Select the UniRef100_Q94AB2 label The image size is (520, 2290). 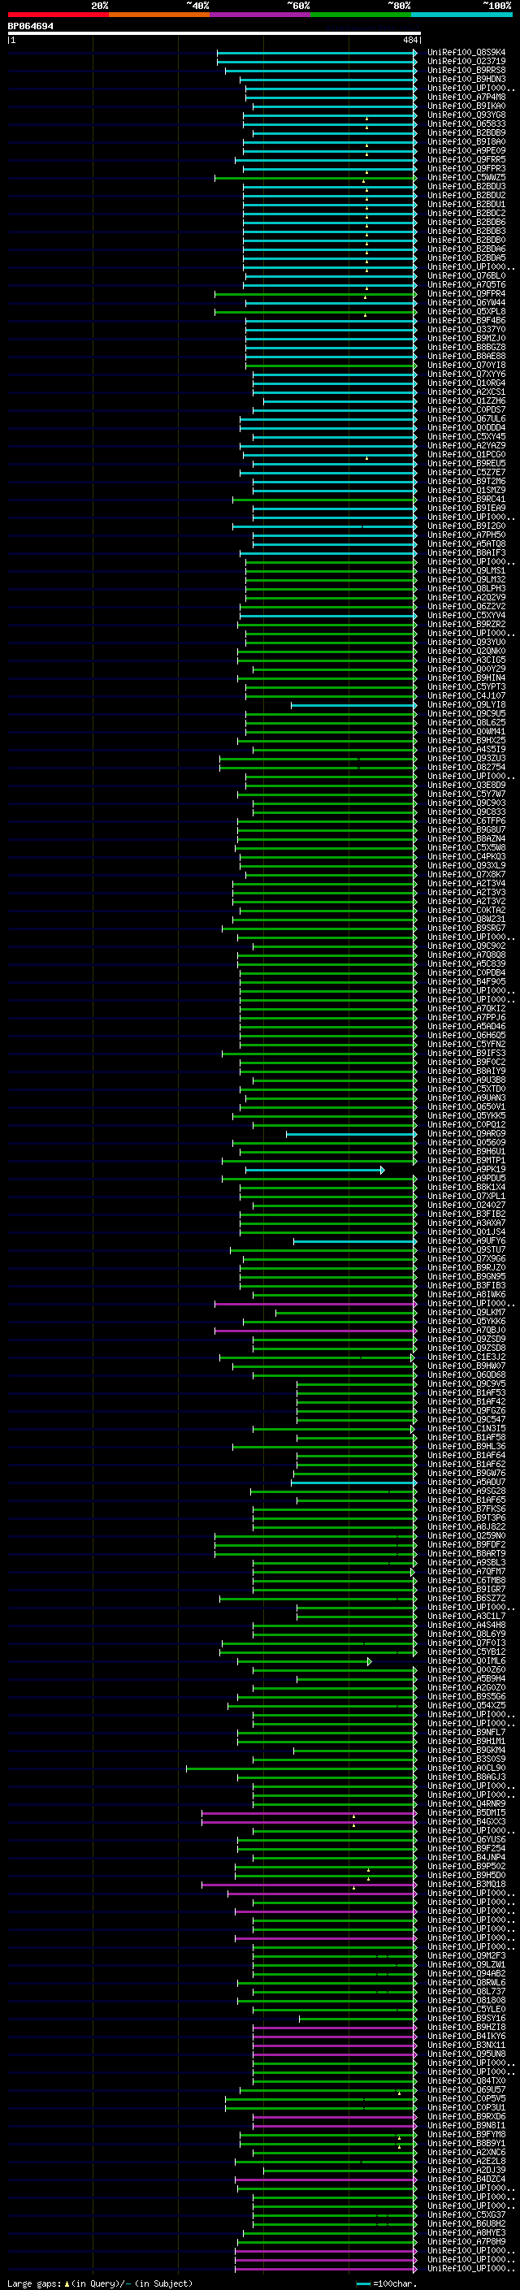pyautogui.click(x=466, y=1973)
